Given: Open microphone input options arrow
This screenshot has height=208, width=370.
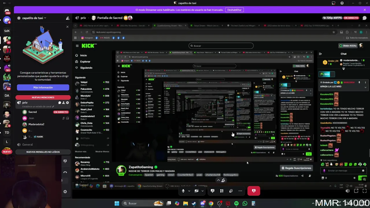Looking at the screenshot, I should (x=189, y=191).
